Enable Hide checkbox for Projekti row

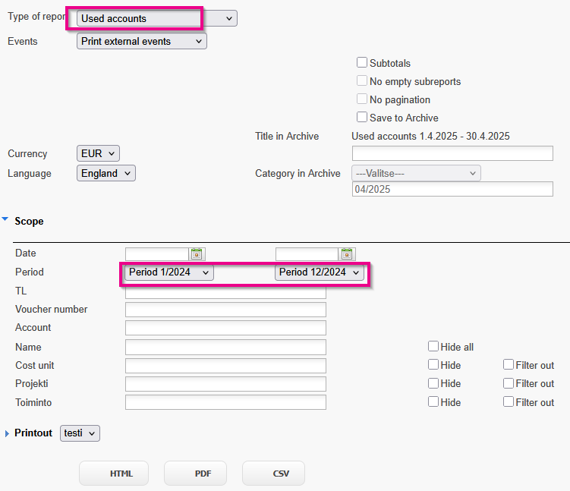point(433,383)
